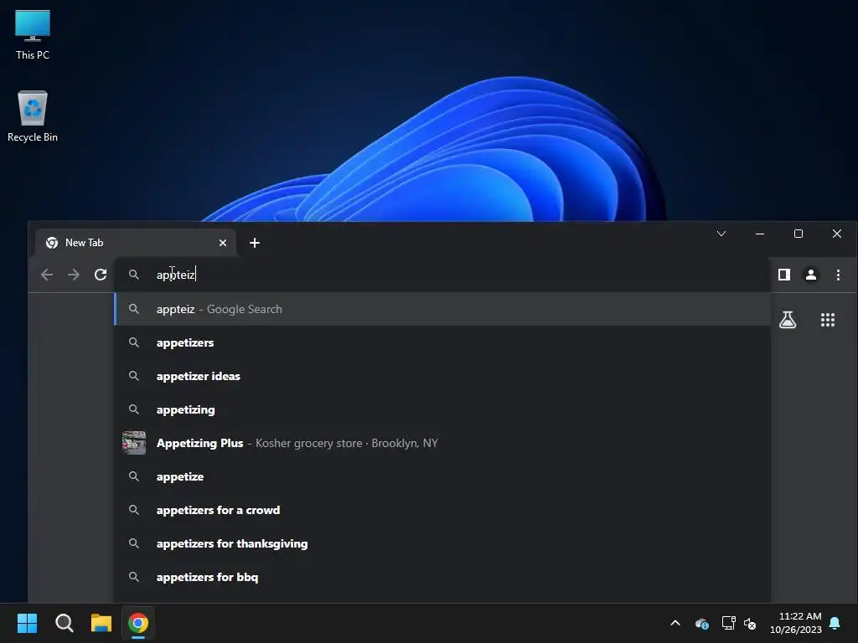Viewport: 858px width, 643px height.
Task: Minimize the Chrome window
Action: [759, 234]
